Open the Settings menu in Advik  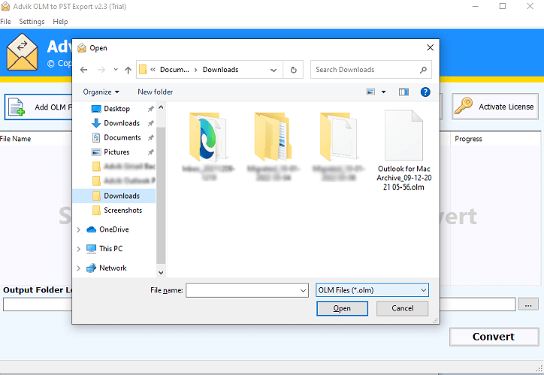(x=32, y=22)
